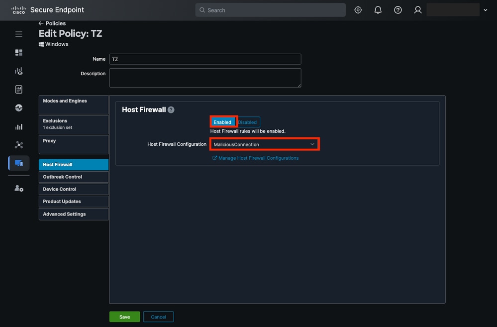Open the bar chart icon in the sidebar
The width and height of the screenshot is (497, 327).
click(19, 126)
